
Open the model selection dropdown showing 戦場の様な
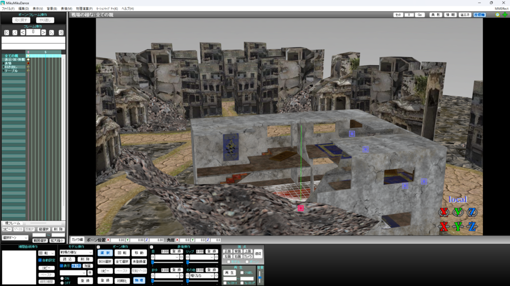tap(76, 252)
